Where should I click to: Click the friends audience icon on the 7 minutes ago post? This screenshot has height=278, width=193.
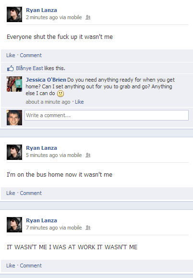[88, 228]
